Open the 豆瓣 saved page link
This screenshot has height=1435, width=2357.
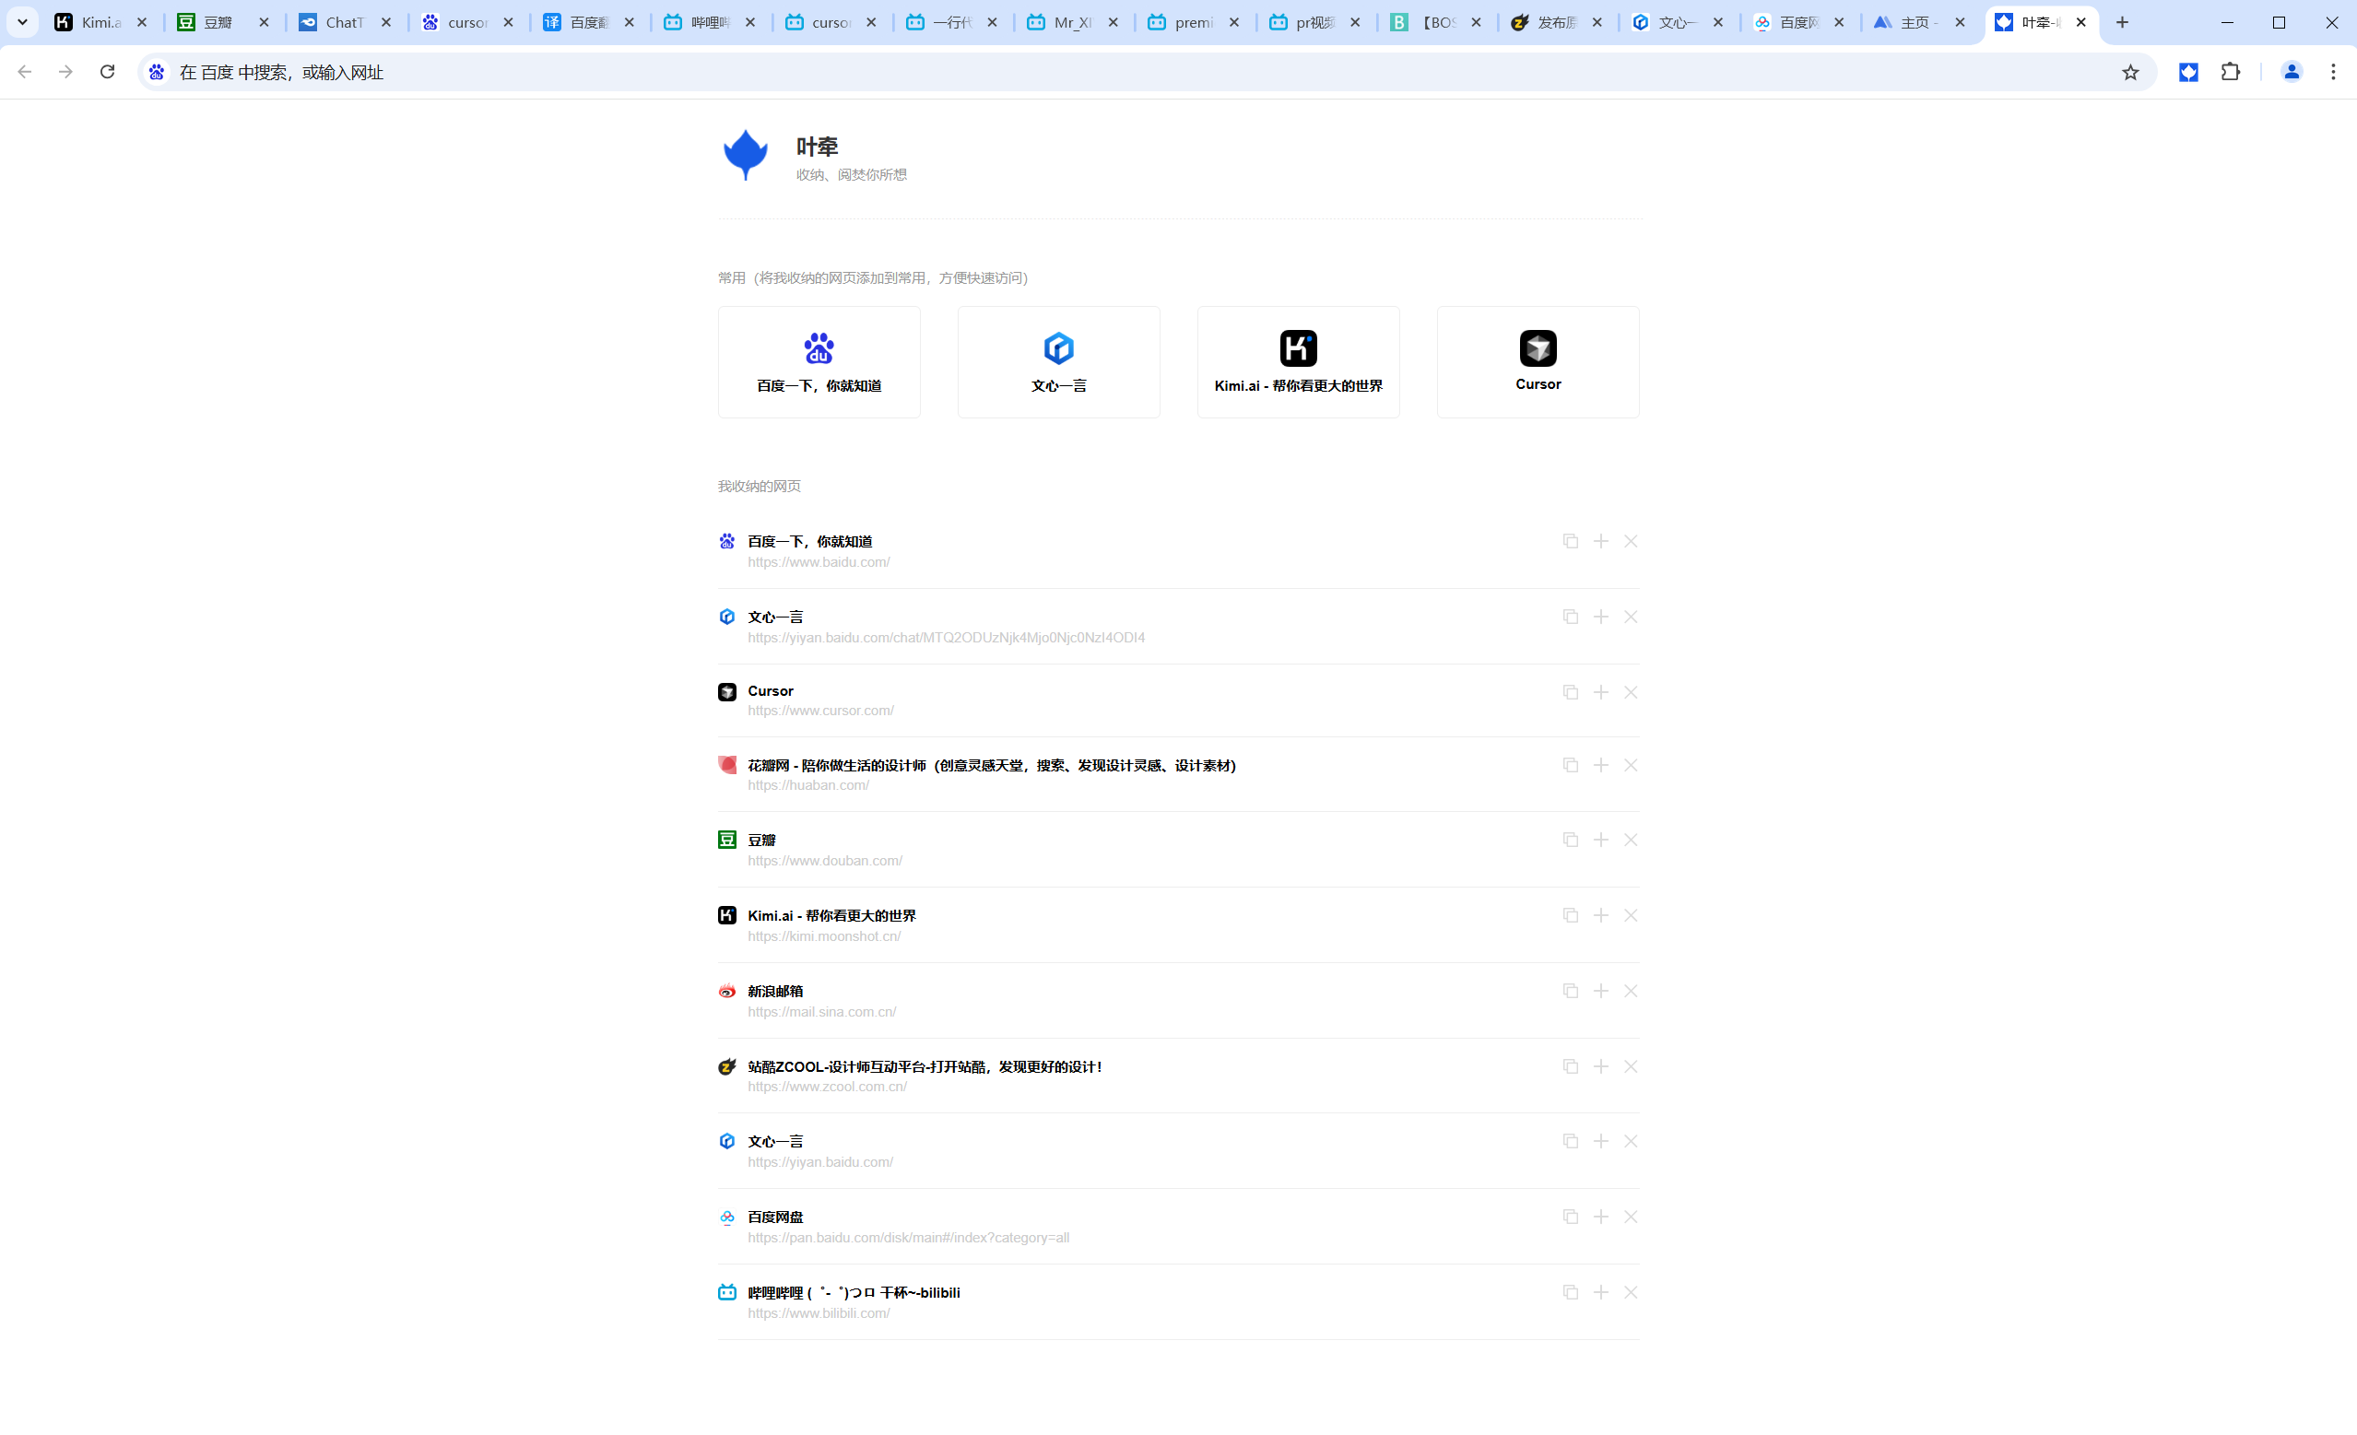761,840
